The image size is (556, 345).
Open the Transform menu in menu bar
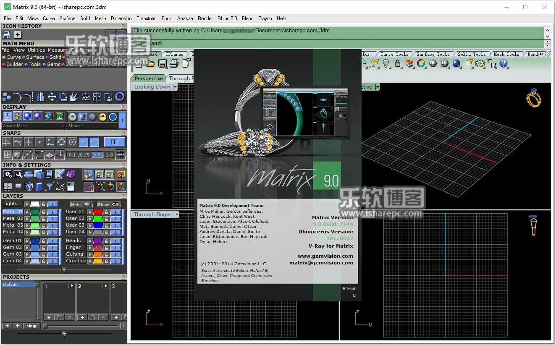coord(146,18)
